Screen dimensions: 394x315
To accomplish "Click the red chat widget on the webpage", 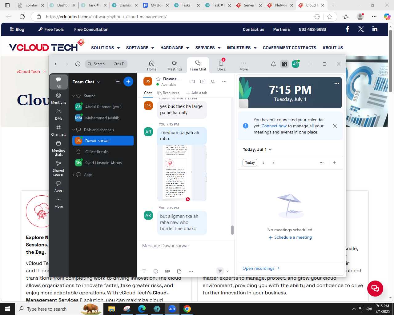I will click(x=375, y=289).
